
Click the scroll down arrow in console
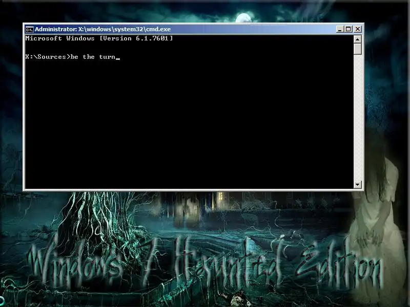point(357,184)
